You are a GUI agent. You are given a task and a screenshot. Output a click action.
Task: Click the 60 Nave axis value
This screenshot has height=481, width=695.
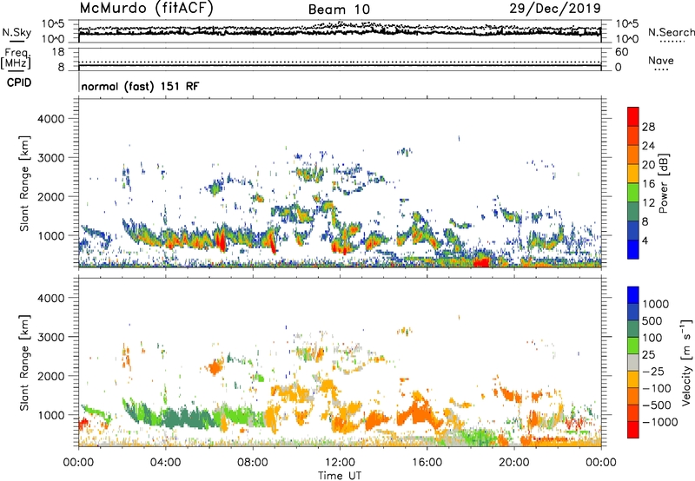(x=621, y=52)
